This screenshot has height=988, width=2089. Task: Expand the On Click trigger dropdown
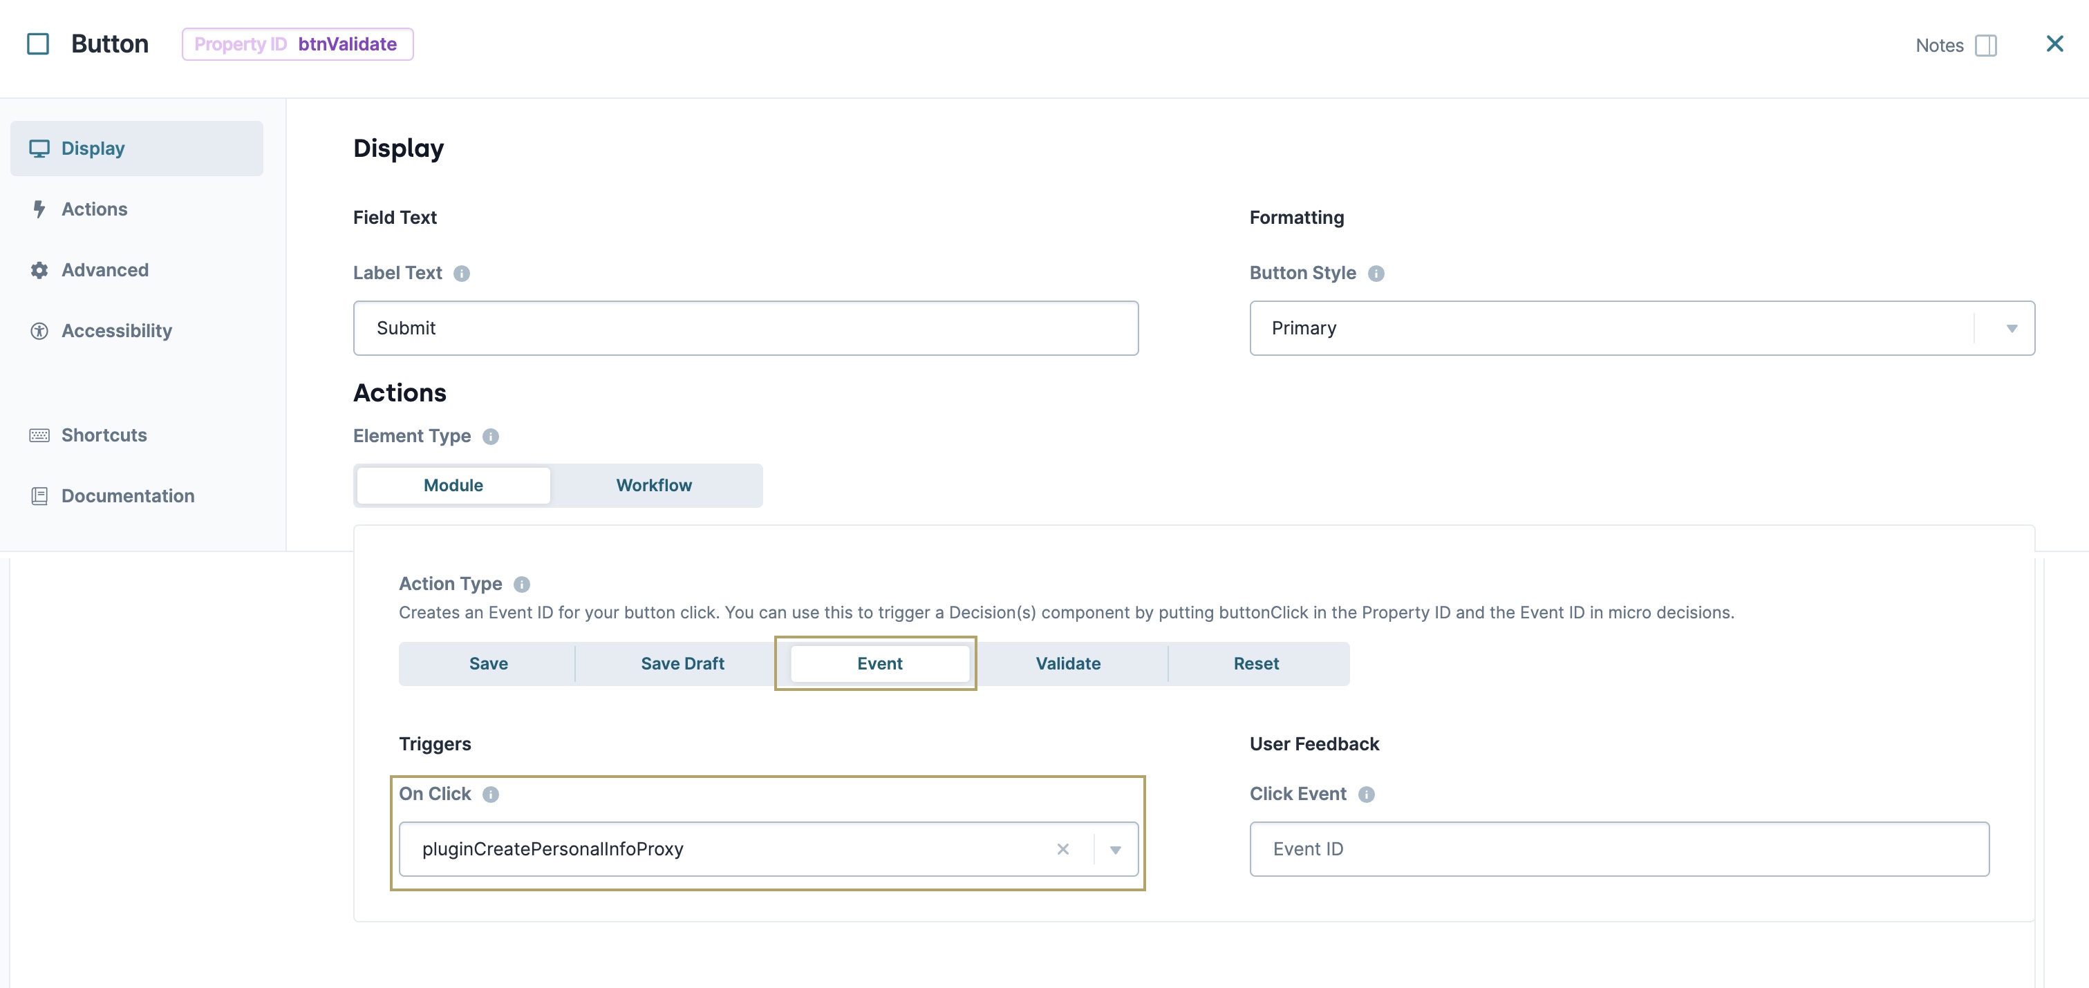point(1116,848)
